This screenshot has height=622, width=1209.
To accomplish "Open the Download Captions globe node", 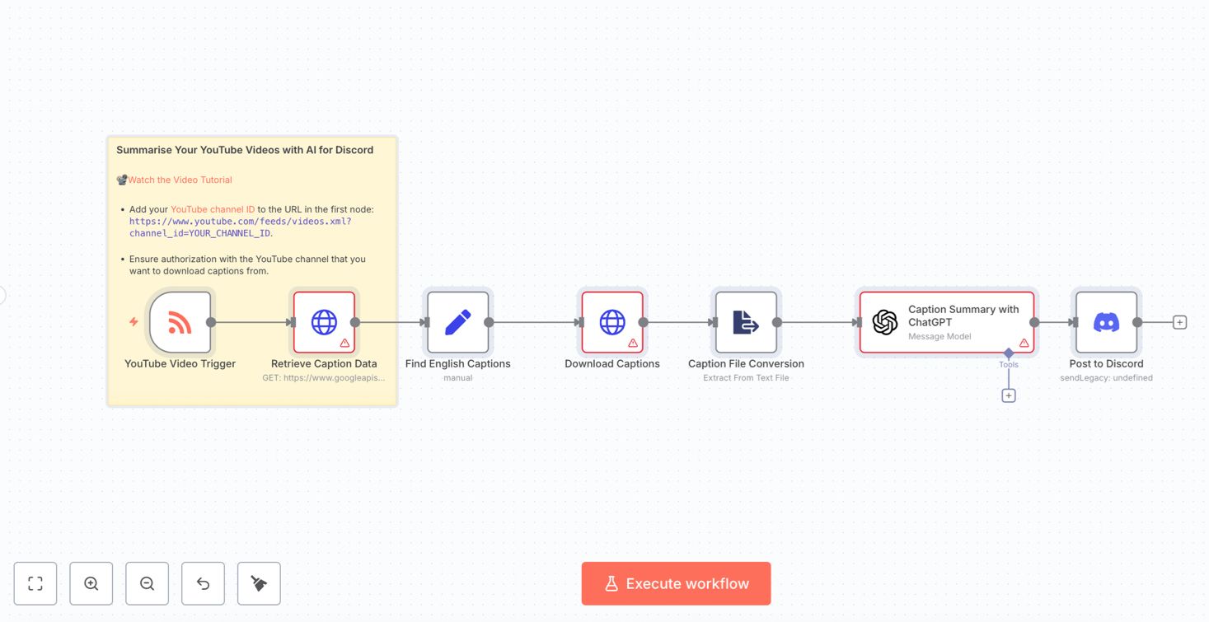I will 612,322.
